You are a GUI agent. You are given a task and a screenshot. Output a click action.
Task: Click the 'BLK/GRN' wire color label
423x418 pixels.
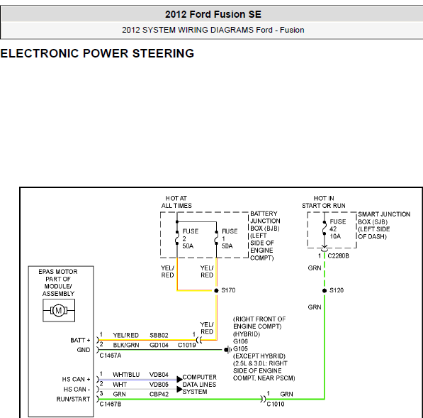click(126, 345)
